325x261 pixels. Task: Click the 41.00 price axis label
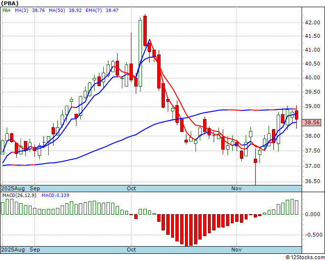[x=313, y=50]
